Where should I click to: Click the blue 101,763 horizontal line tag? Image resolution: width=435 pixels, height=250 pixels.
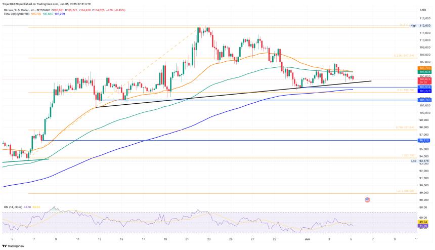(424, 100)
